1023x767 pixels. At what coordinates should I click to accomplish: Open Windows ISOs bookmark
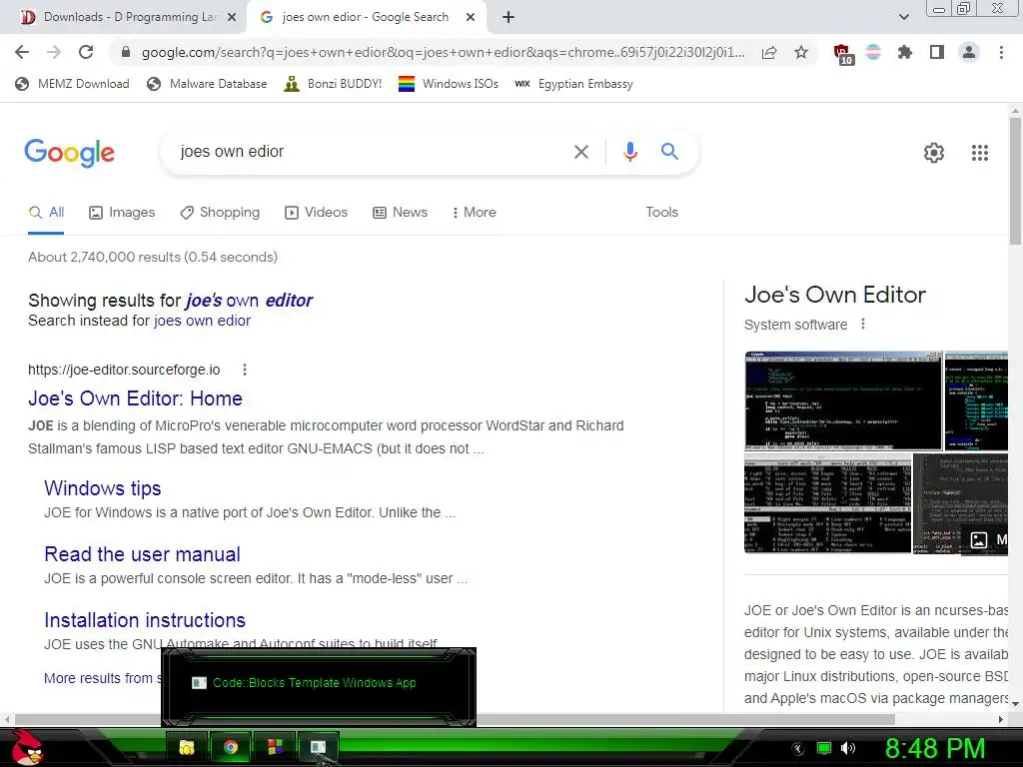(x=449, y=84)
